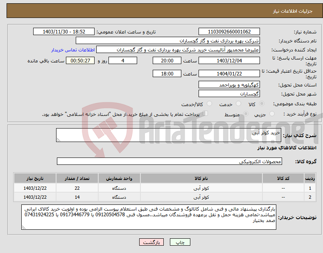
Task: Click the description box resize handle
Action: (59, 140)
